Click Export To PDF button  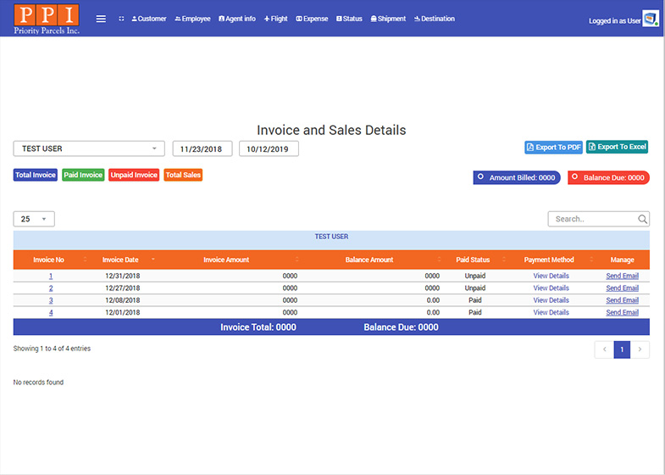[553, 148]
